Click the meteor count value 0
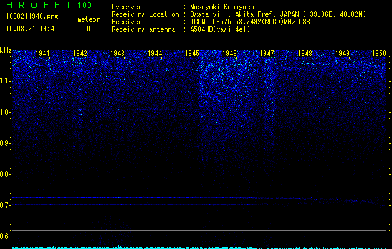392x249 pixels. (x=88, y=29)
